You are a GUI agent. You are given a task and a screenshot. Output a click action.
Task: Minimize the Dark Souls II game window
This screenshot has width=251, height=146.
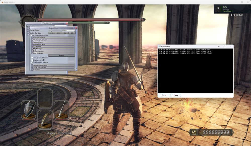(236, 2)
